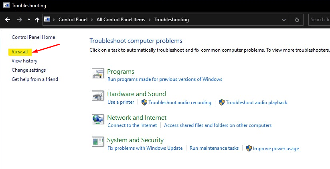Click the Hardware and Sound icon
The width and height of the screenshot is (330, 169).
98,96
